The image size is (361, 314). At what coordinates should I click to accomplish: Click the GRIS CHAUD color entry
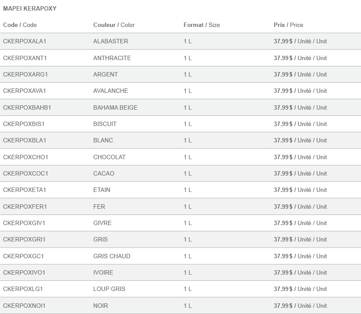112,256
